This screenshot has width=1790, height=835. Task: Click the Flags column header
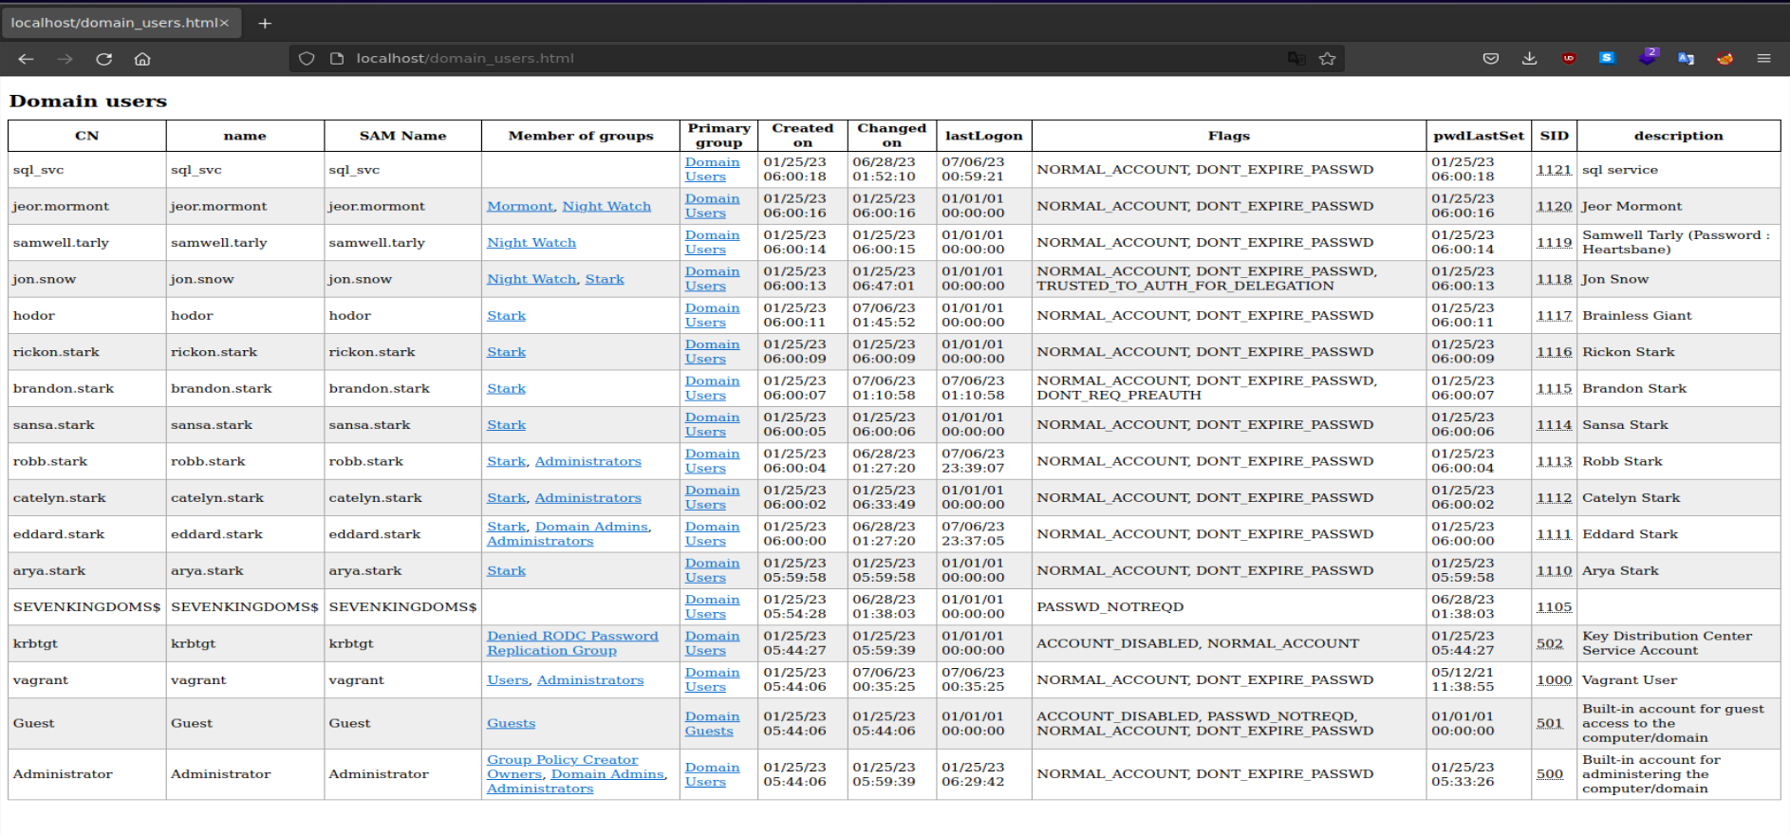tap(1229, 136)
